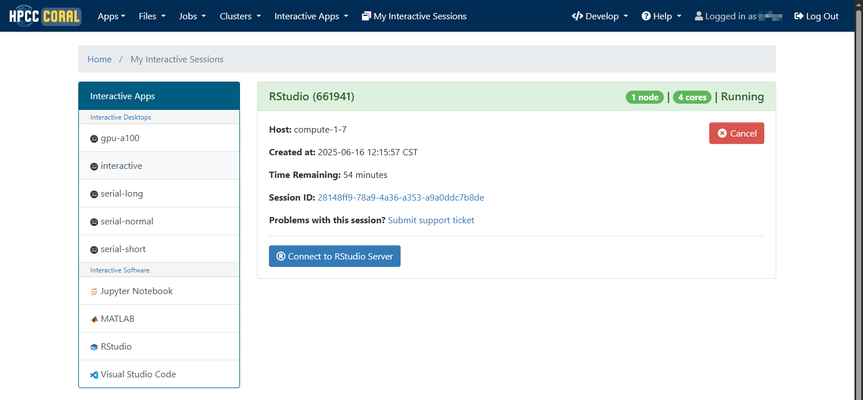This screenshot has width=863, height=400.
Task: Click the RStudio (661941) session title
Action: click(x=311, y=97)
